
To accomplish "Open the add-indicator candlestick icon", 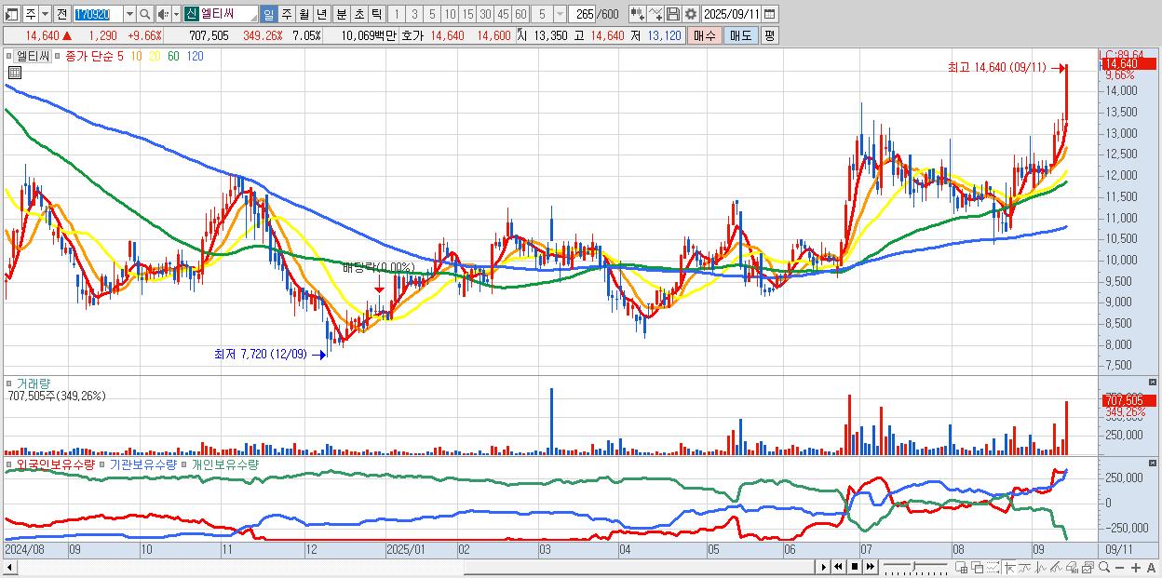I will tap(638, 14).
